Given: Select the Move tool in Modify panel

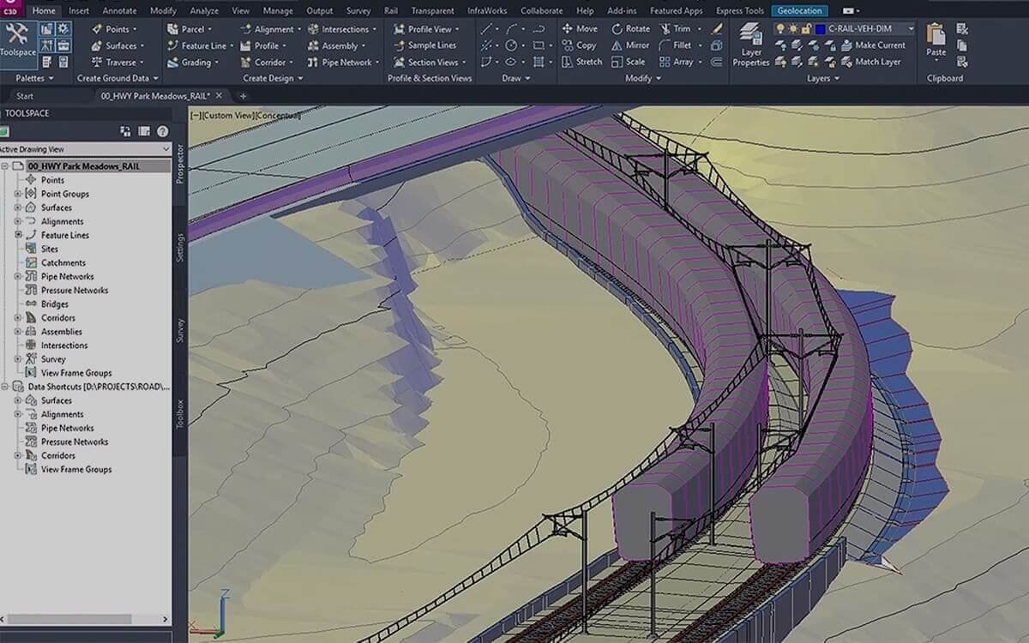Looking at the screenshot, I should click(x=582, y=28).
